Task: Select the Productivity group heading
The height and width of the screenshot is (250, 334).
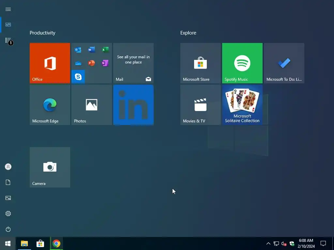Action: 42,33
